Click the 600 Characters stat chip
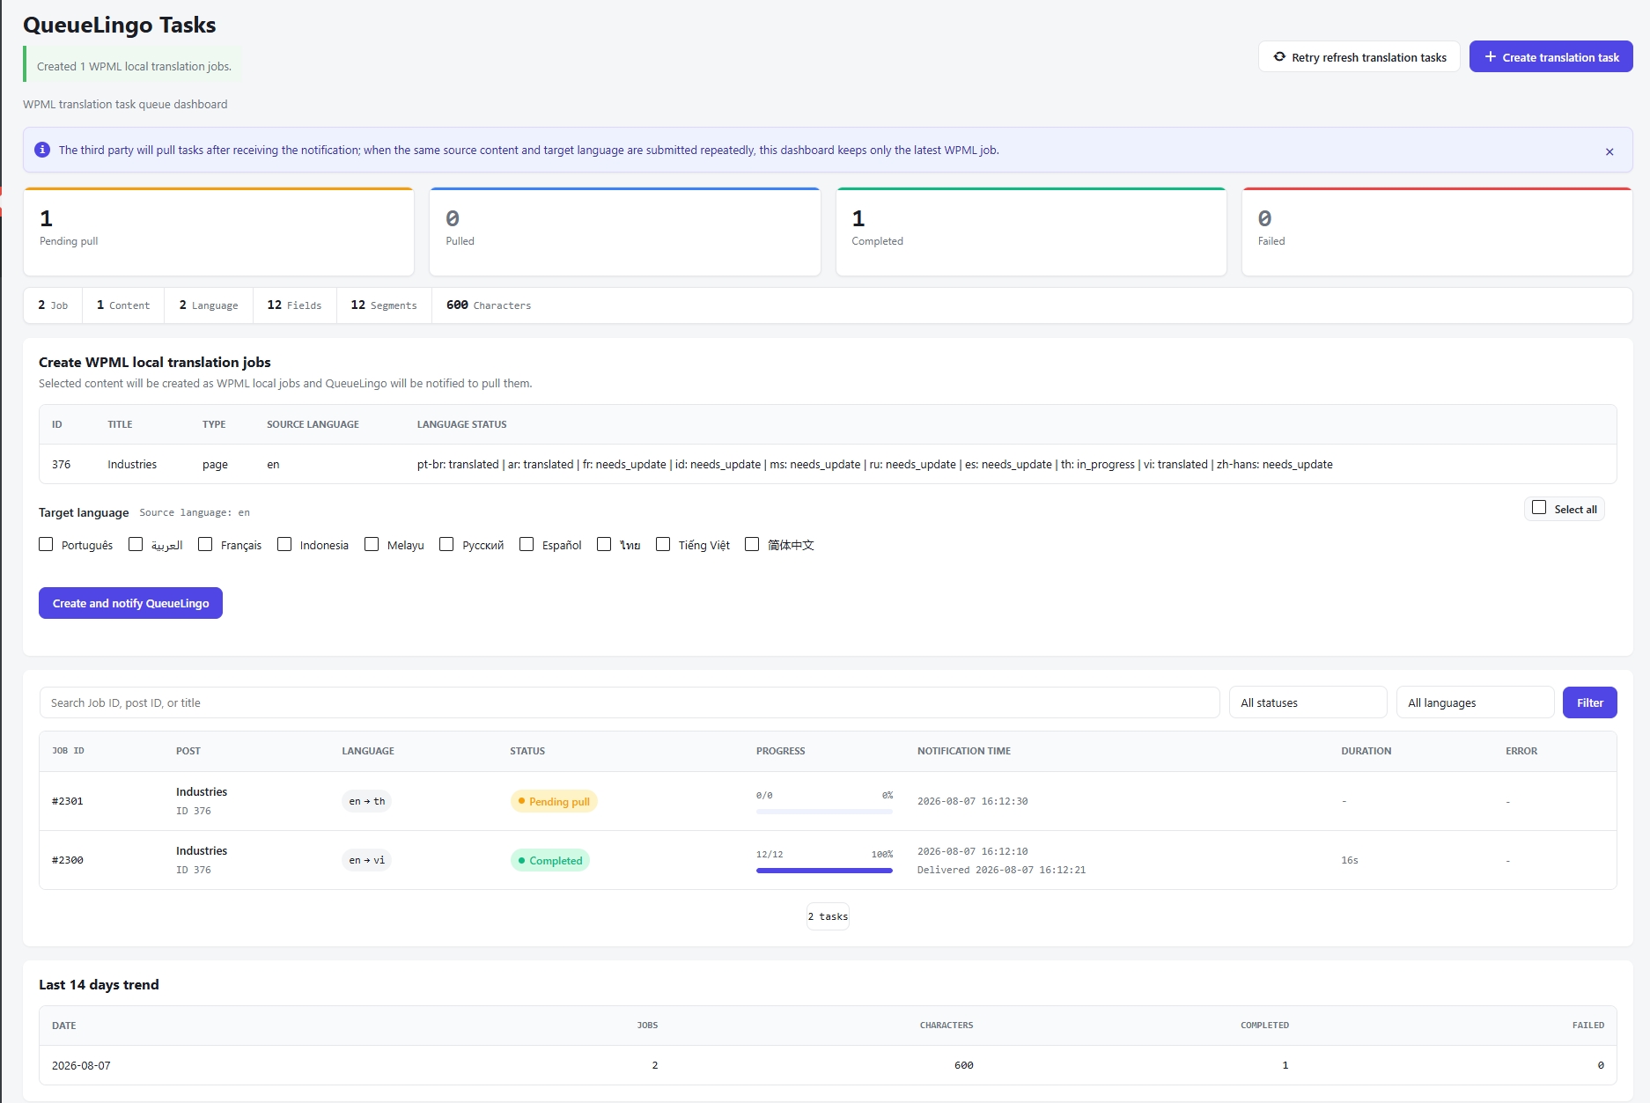 (489, 305)
